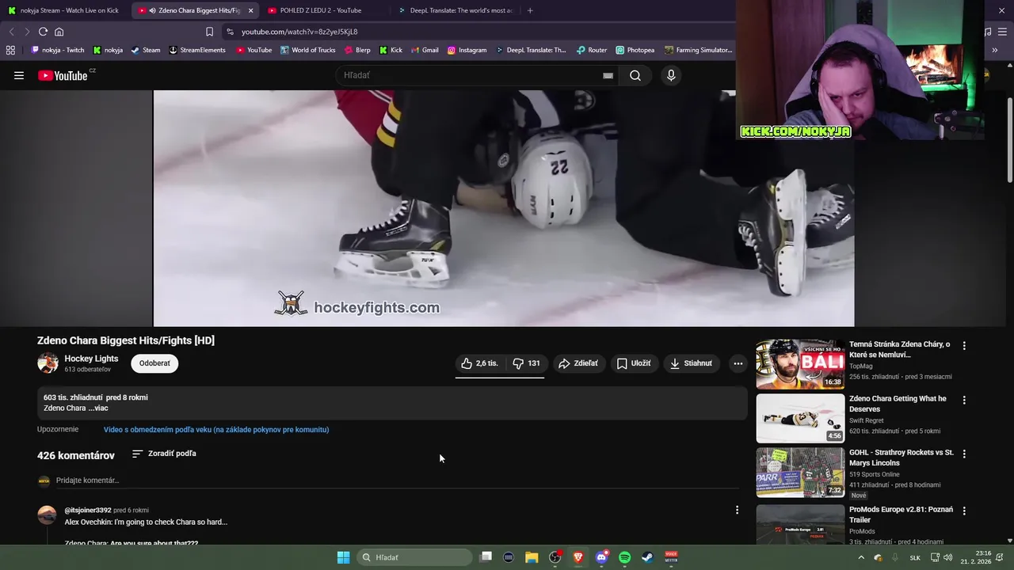Open Router bookmark
This screenshot has height=570, width=1014.
[592, 50]
